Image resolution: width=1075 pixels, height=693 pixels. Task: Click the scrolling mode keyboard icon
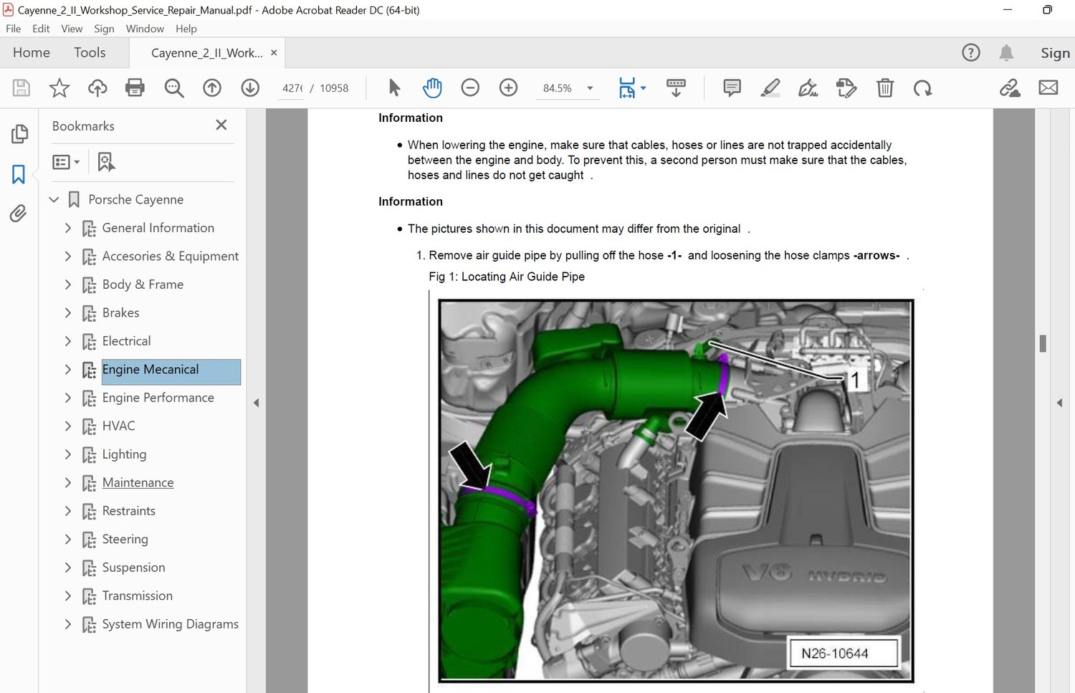676,88
